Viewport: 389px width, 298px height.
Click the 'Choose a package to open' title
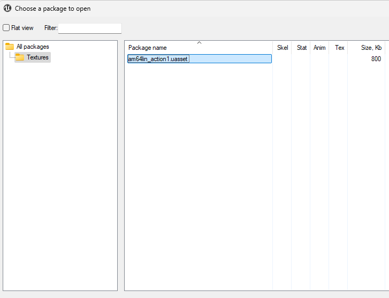coord(52,9)
